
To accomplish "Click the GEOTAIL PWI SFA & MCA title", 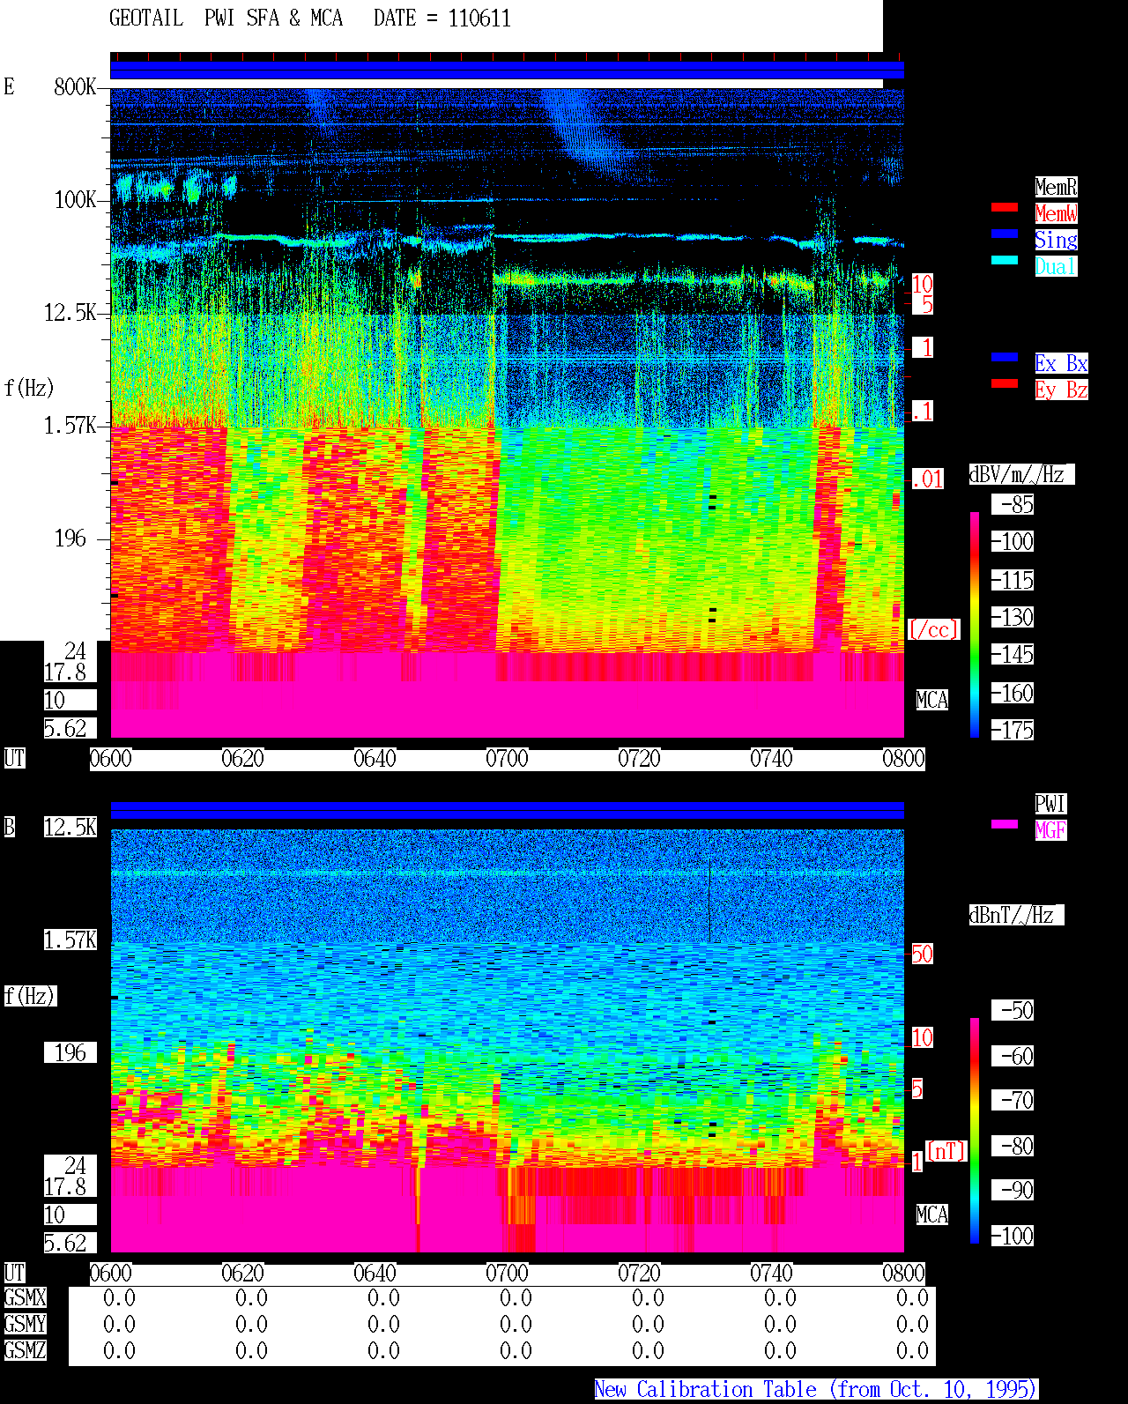I will 226,19.
